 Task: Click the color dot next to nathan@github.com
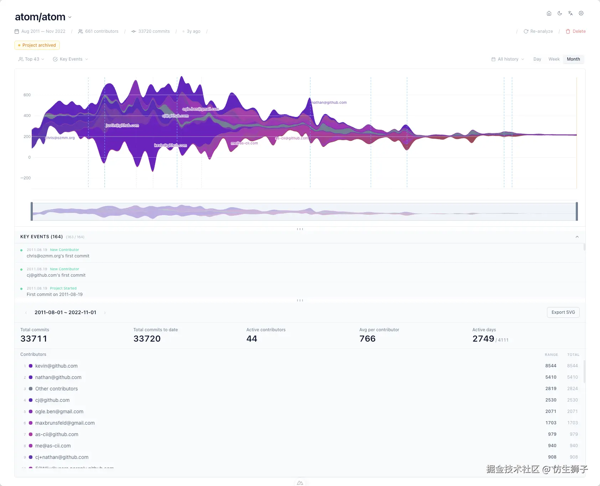(x=31, y=377)
